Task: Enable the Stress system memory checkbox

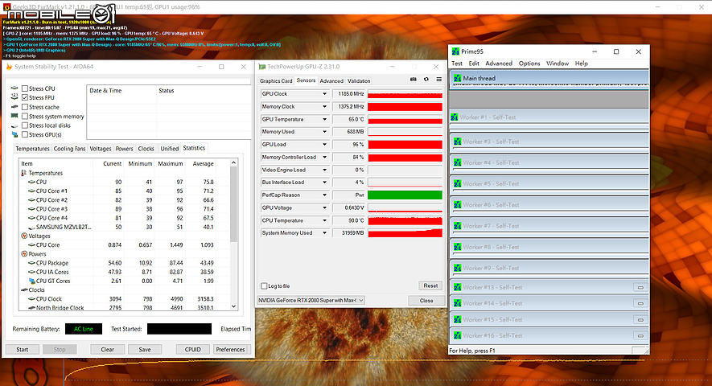Action: [x=25, y=117]
